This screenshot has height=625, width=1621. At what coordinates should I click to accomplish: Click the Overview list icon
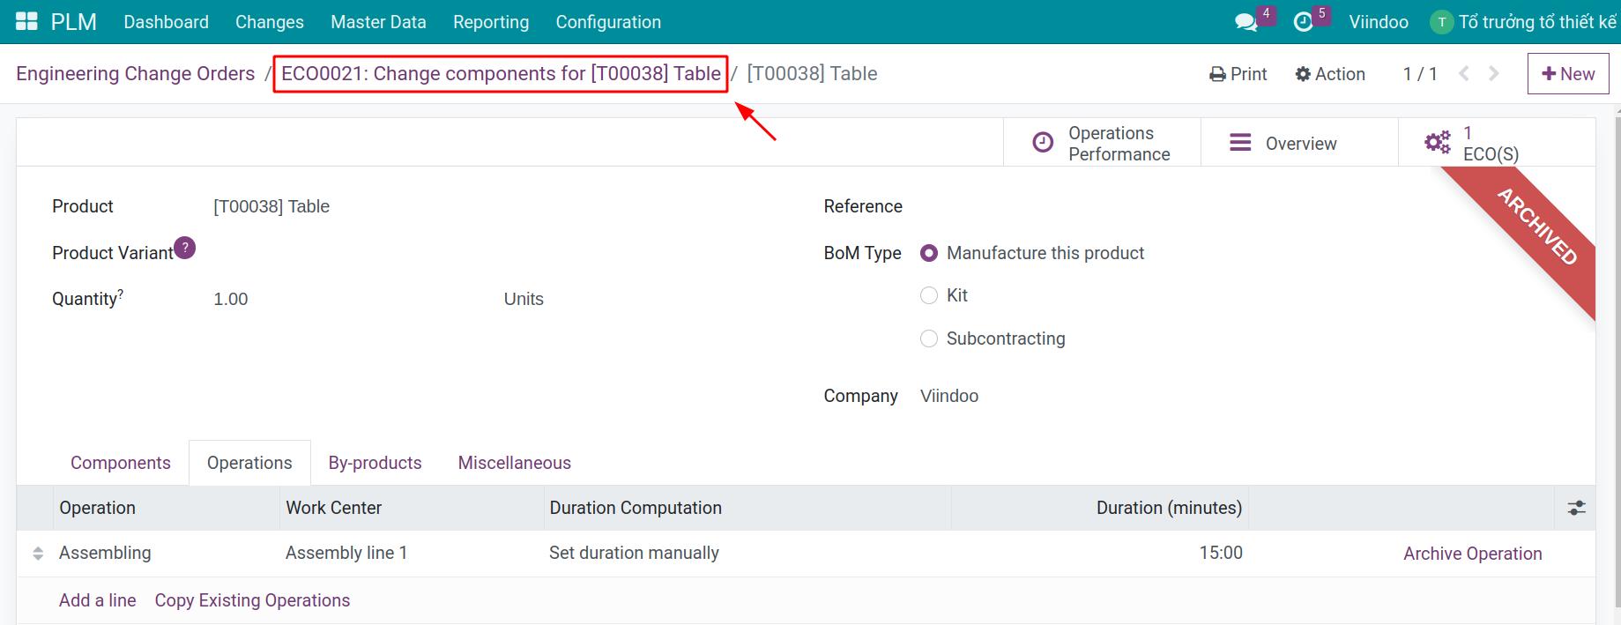(1240, 143)
